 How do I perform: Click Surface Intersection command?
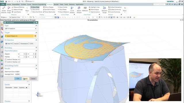click(115, 7)
